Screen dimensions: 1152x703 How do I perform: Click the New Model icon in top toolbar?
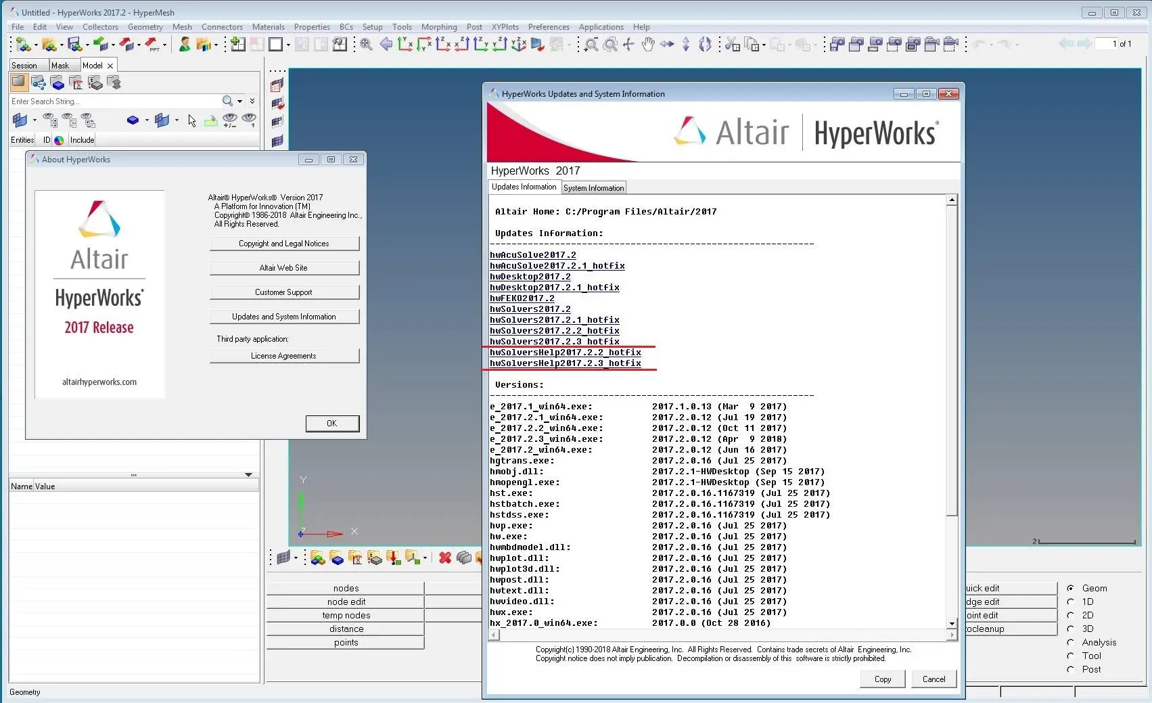click(24, 45)
